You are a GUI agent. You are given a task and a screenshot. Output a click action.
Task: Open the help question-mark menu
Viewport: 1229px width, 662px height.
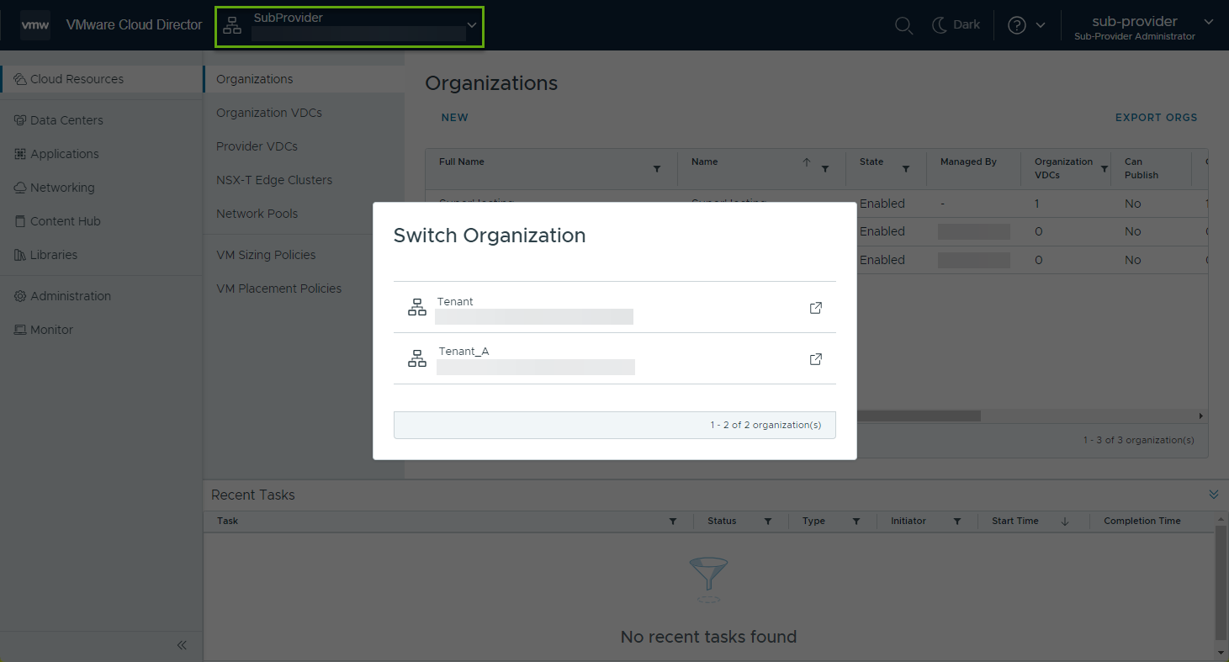[1026, 25]
